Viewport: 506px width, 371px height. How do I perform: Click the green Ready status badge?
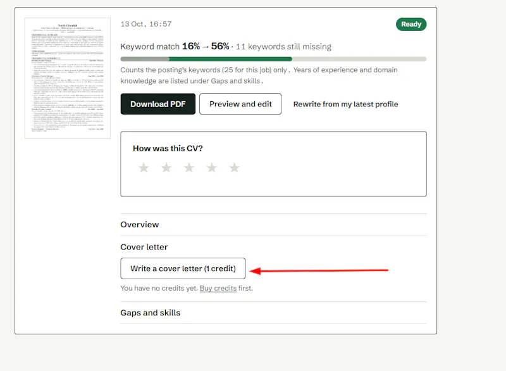(x=411, y=24)
